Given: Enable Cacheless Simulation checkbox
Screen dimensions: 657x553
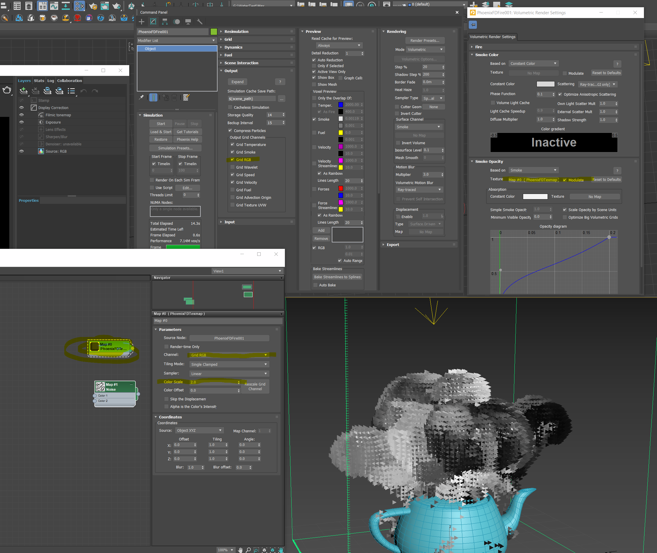Looking at the screenshot, I should click(230, 107).
